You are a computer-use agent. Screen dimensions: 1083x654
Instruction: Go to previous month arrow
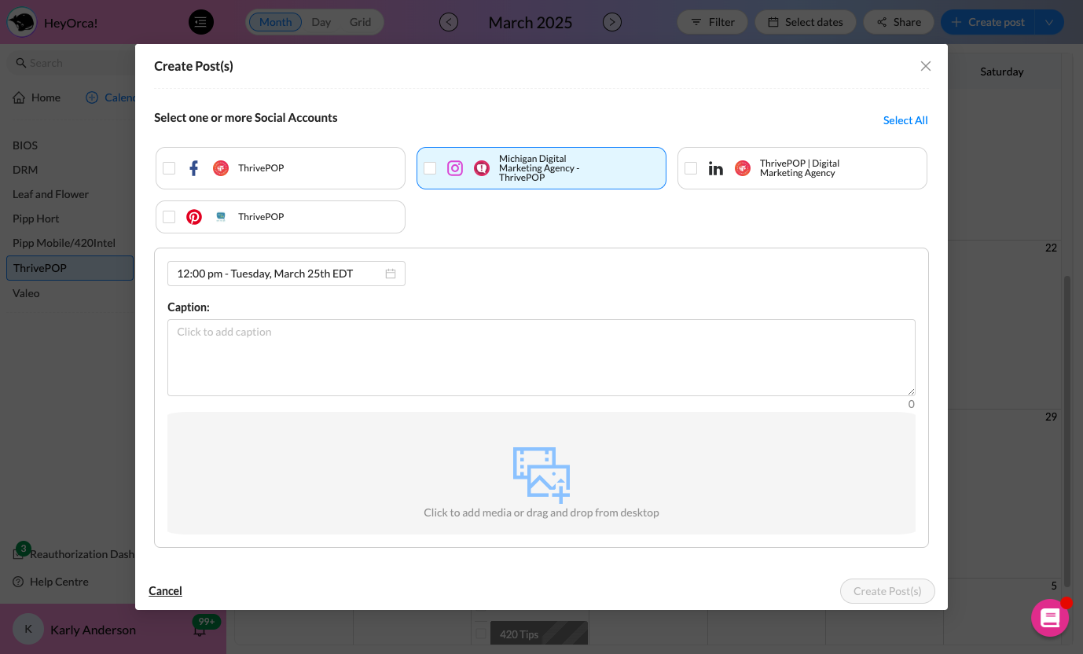click(449, 22)
